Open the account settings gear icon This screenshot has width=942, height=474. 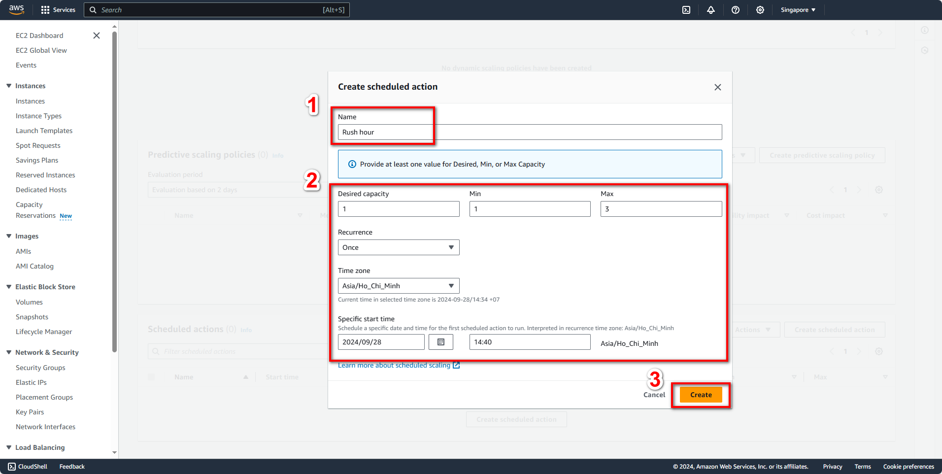(x=760, y=10)
